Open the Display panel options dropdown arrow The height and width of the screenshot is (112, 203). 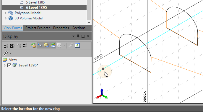pos(73,36)
